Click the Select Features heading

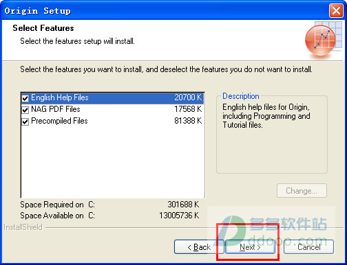click(x=43, y=28)
